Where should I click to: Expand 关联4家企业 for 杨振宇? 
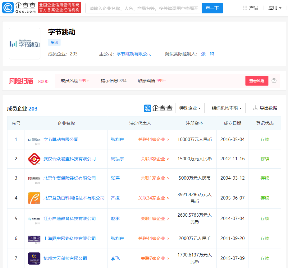point(155,159)
